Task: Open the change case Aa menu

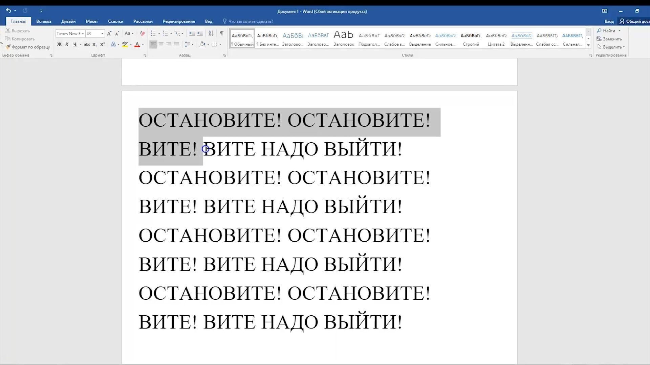Action: [x=129, y=33]
